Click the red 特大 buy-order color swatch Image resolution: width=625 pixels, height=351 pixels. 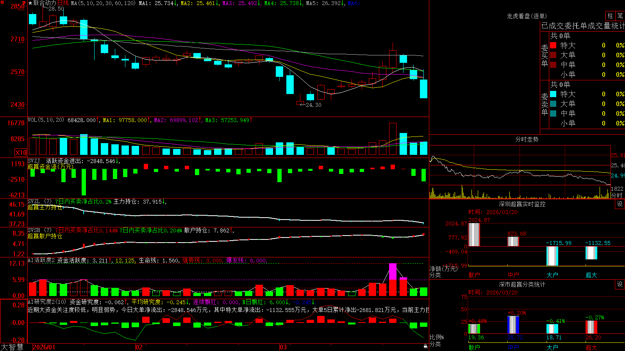553,45
